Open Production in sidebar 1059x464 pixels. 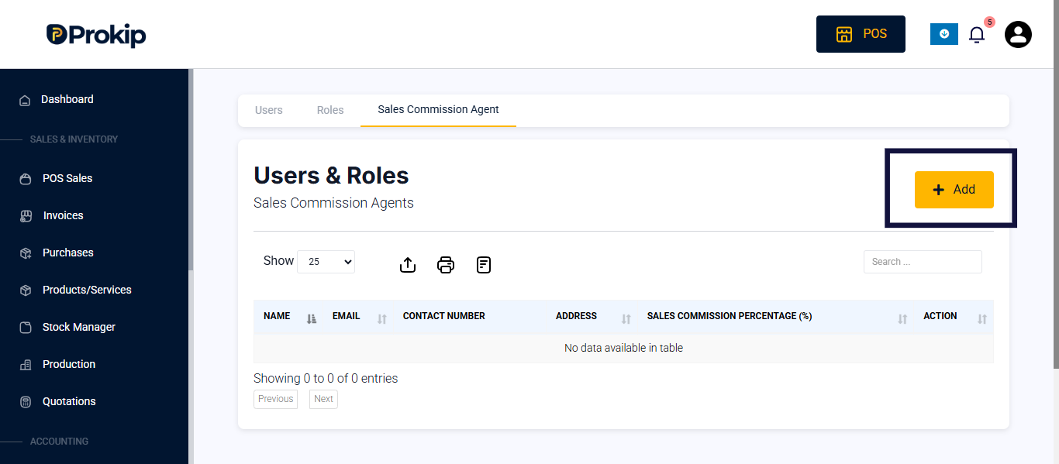(69, 364)
